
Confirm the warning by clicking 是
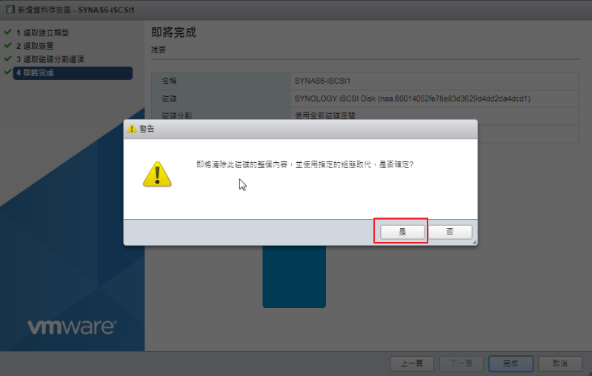coord(402,232)
